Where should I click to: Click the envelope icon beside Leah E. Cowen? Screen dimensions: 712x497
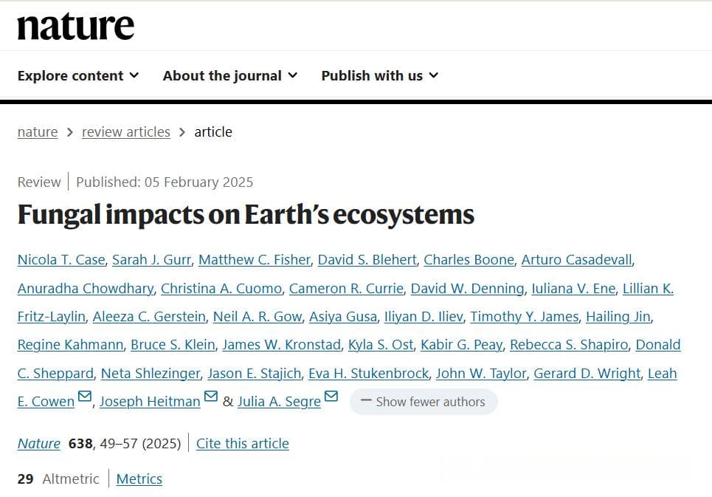84,396
